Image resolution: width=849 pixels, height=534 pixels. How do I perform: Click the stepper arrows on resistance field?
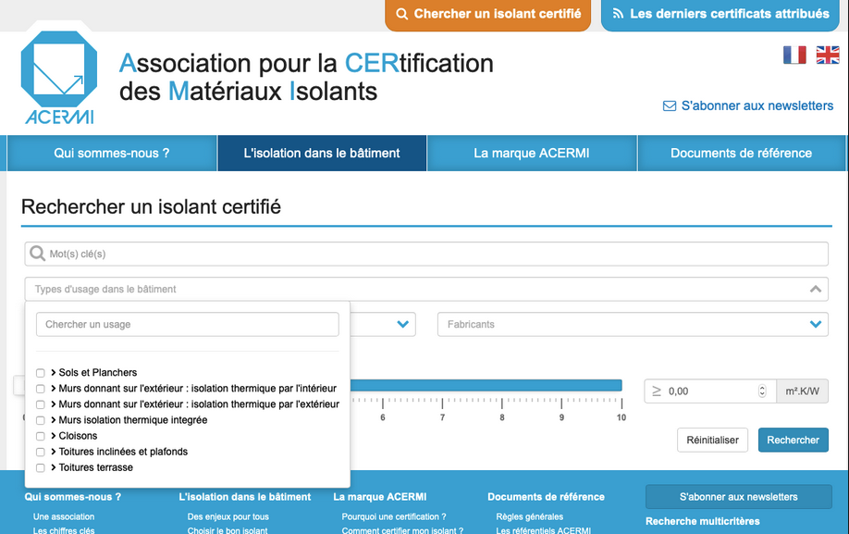762,391
